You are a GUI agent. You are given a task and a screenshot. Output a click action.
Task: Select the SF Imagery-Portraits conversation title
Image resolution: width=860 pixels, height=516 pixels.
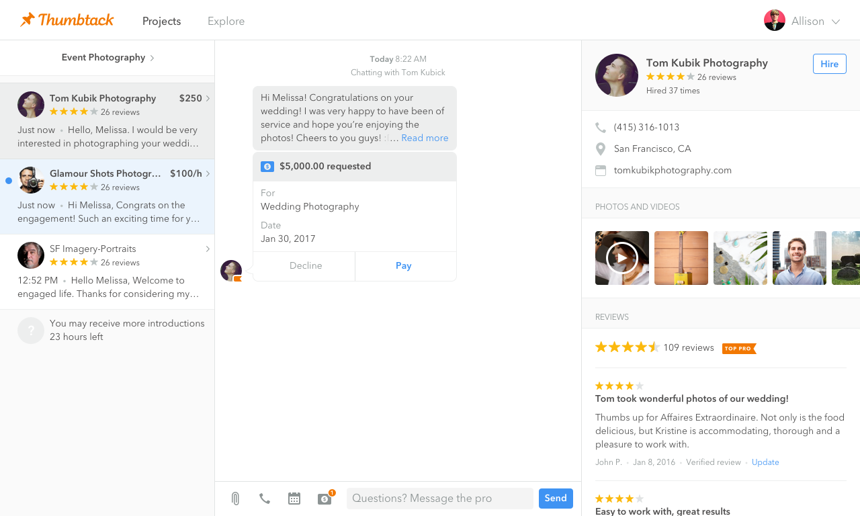tap(93, 249)
